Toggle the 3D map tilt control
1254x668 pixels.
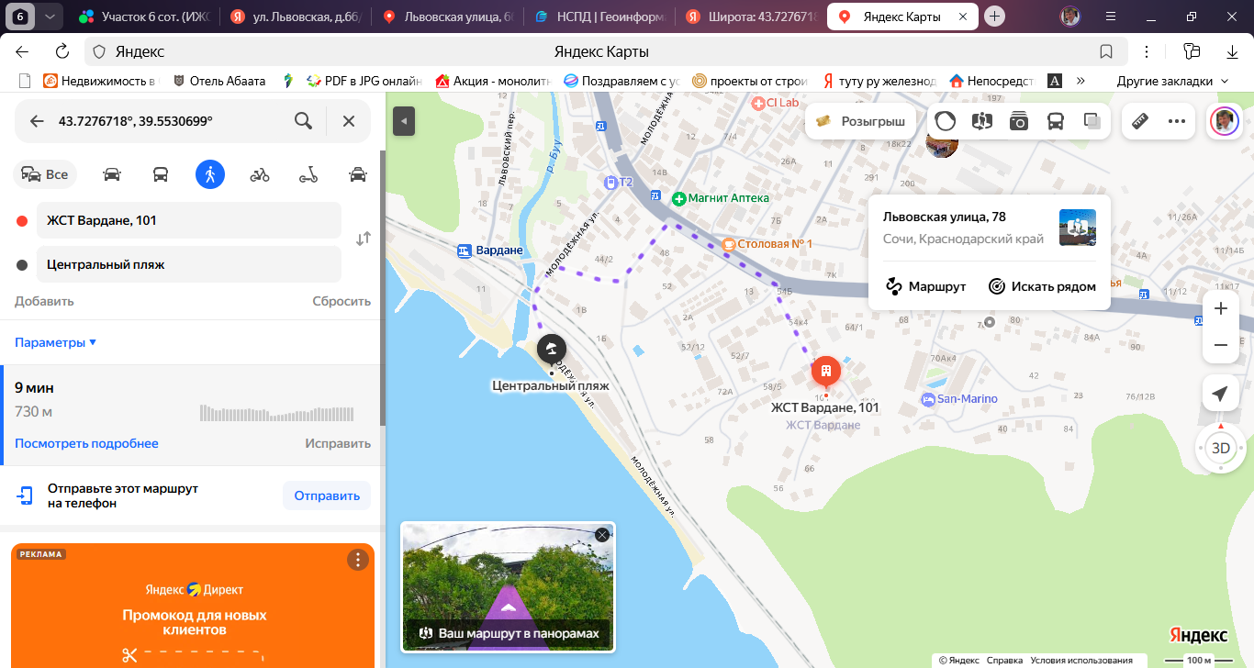point(1221,448)
